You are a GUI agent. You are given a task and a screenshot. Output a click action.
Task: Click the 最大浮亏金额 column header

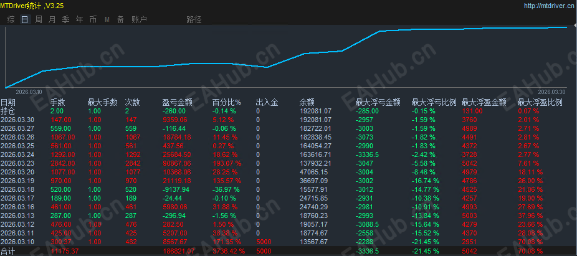[x=378, y=102]
